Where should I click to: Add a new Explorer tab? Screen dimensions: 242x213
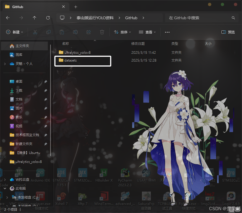click(x=76, y=7)
